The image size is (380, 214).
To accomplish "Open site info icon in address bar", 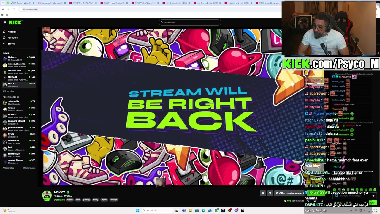I will tap(20, 9).
